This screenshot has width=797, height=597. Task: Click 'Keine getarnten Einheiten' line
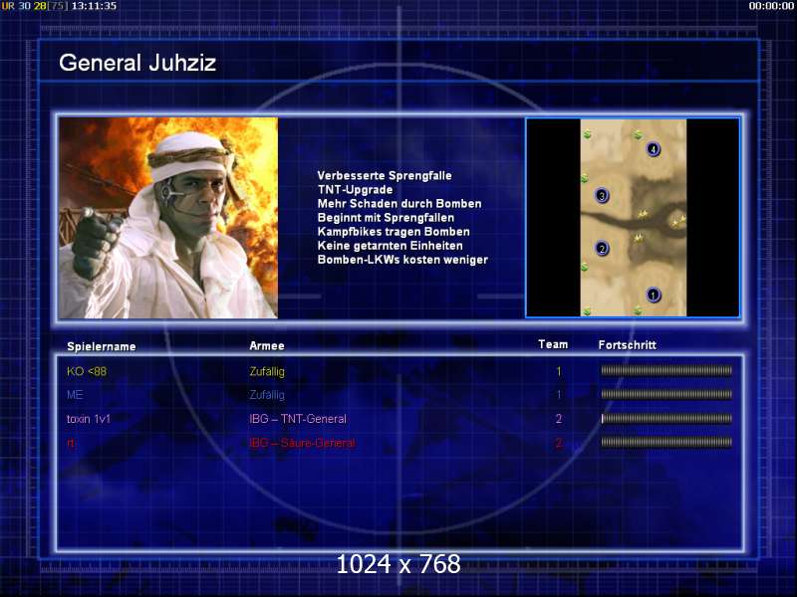[x=390, y=246]
